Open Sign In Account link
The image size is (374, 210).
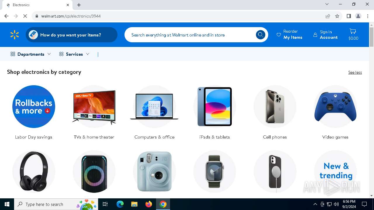click(325, 35)
